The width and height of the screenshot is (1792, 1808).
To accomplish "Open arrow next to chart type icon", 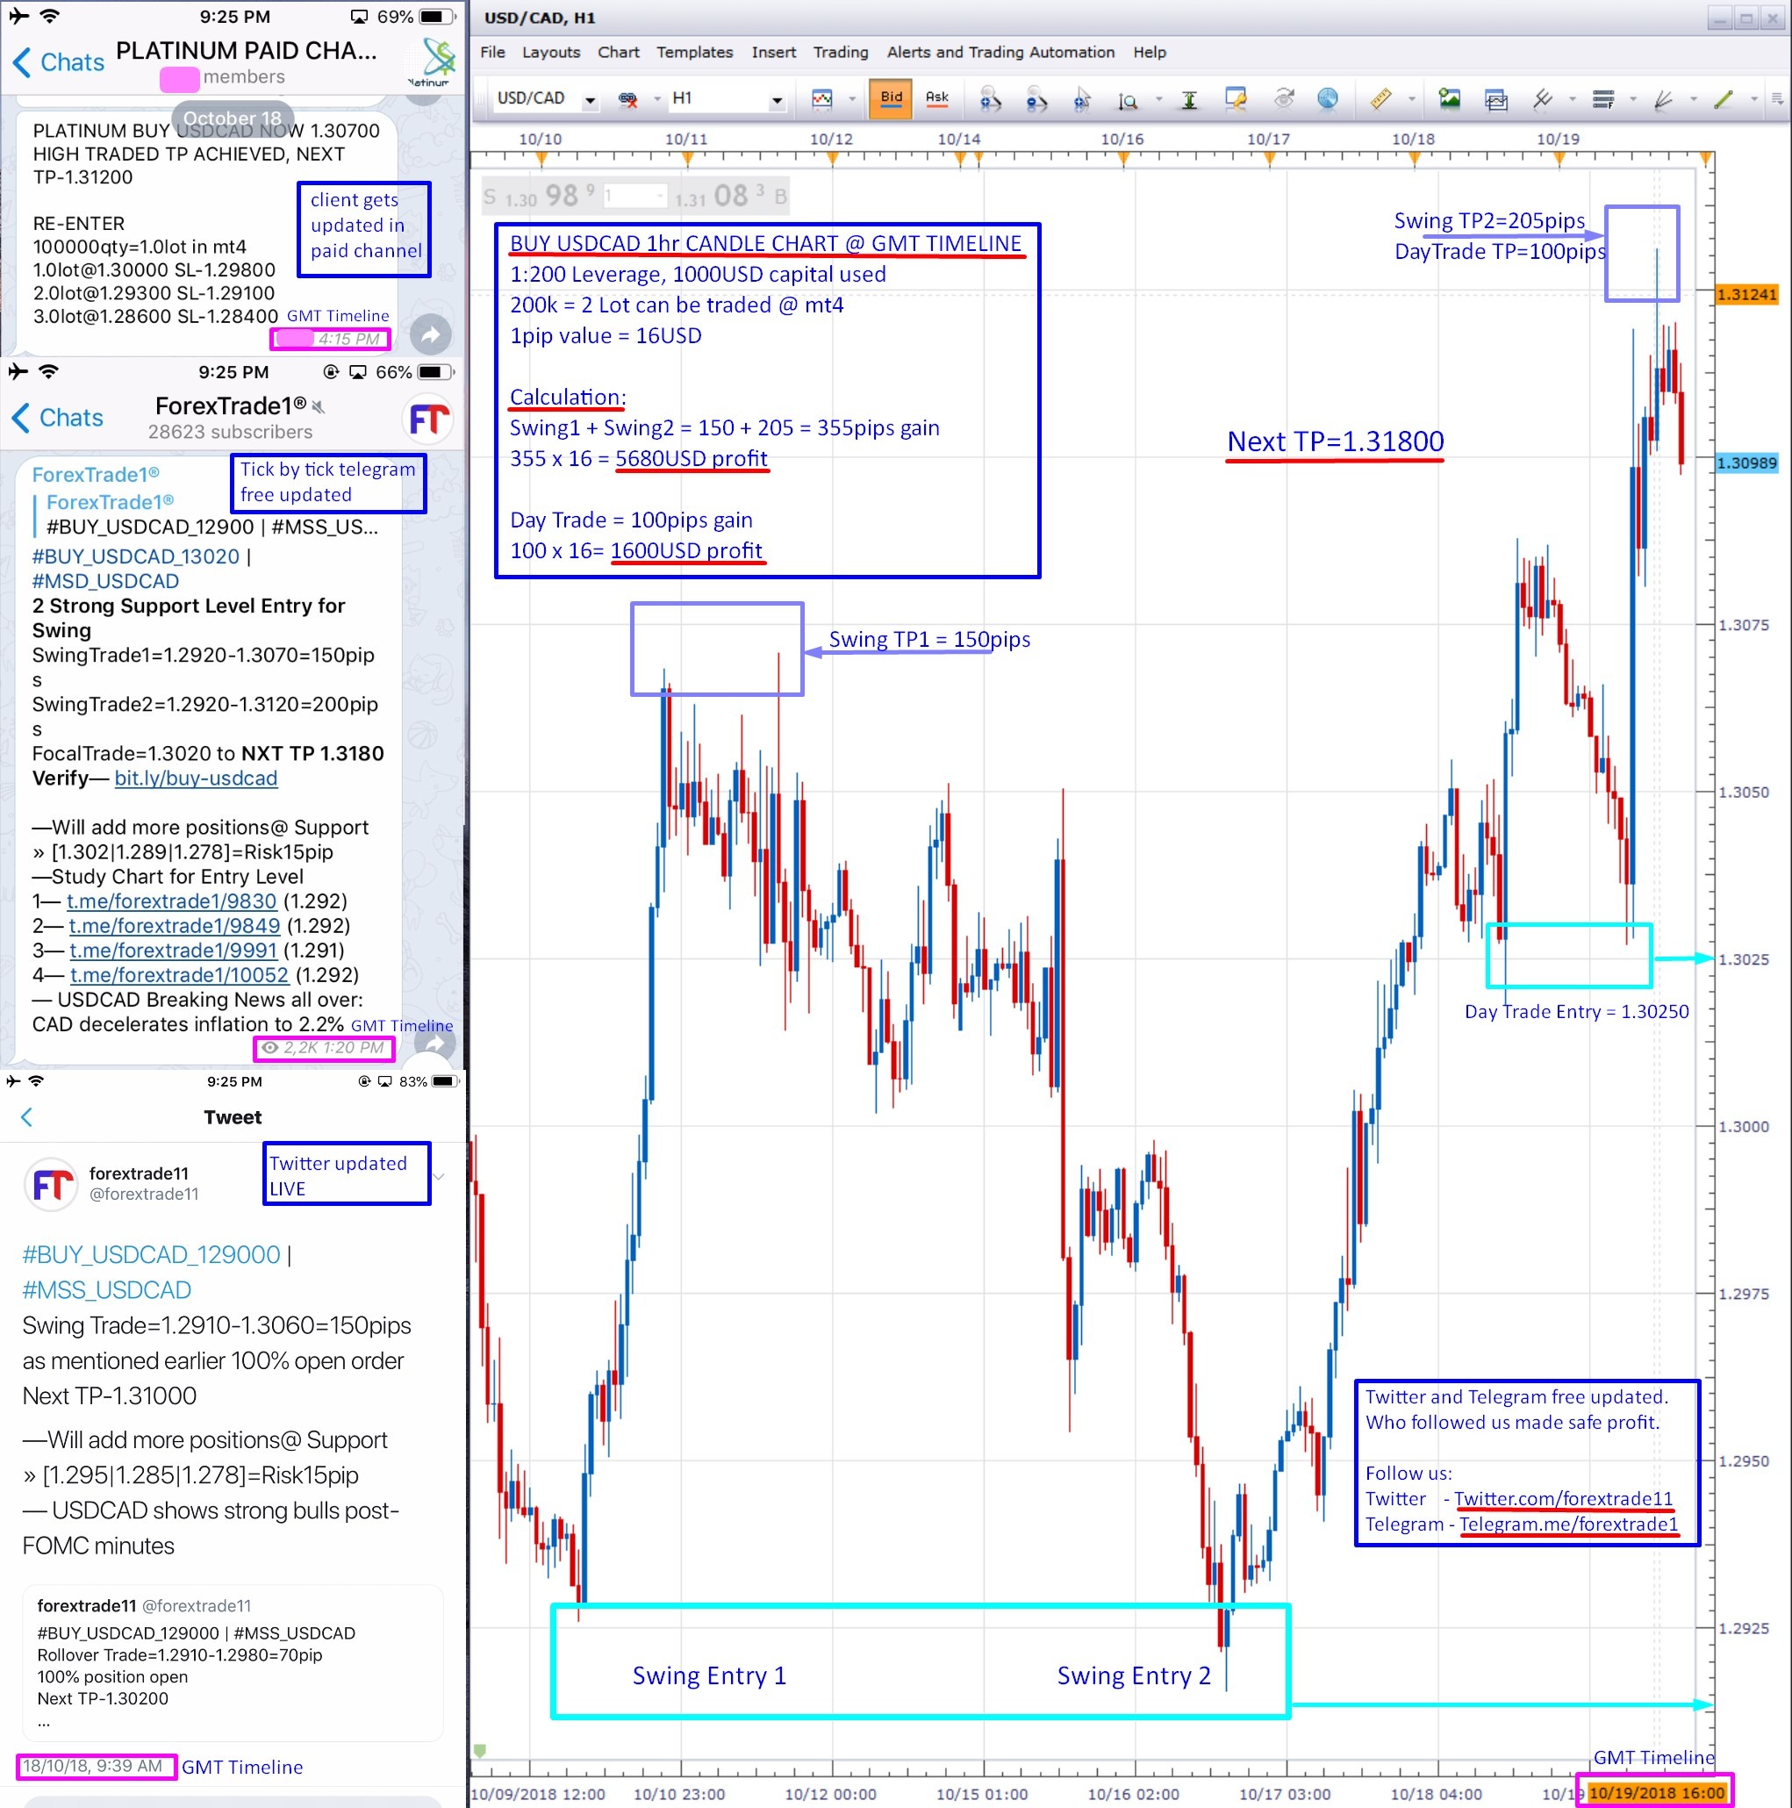I will pos(851,98).
